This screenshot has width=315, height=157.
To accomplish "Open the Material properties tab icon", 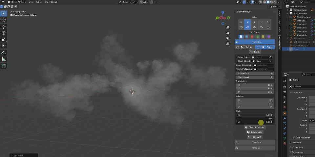I will click(285, 143).
